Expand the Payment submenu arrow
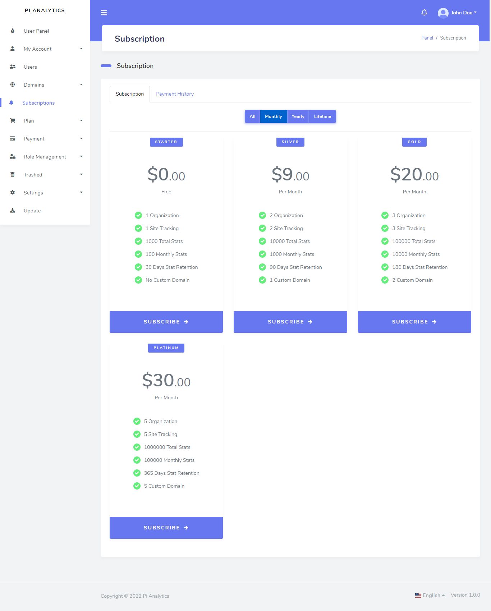This screenshot has height=611, width=491. pos(81,138)
